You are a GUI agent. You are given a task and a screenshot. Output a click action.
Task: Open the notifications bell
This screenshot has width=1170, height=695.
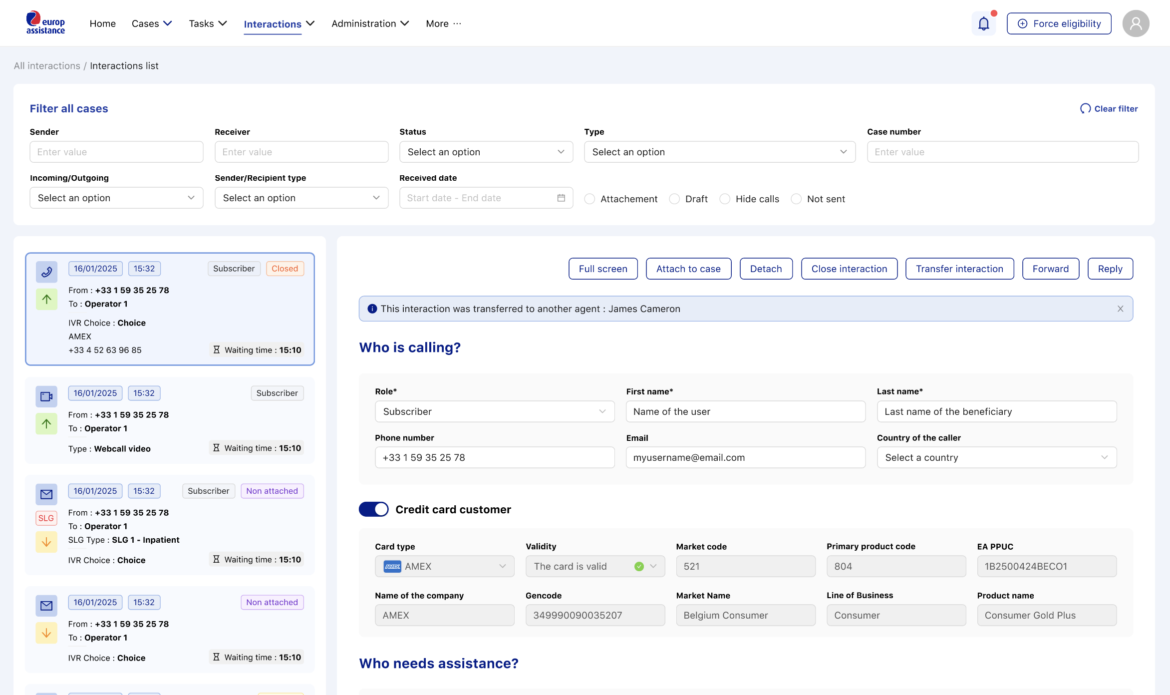click(x=983, y=23)
